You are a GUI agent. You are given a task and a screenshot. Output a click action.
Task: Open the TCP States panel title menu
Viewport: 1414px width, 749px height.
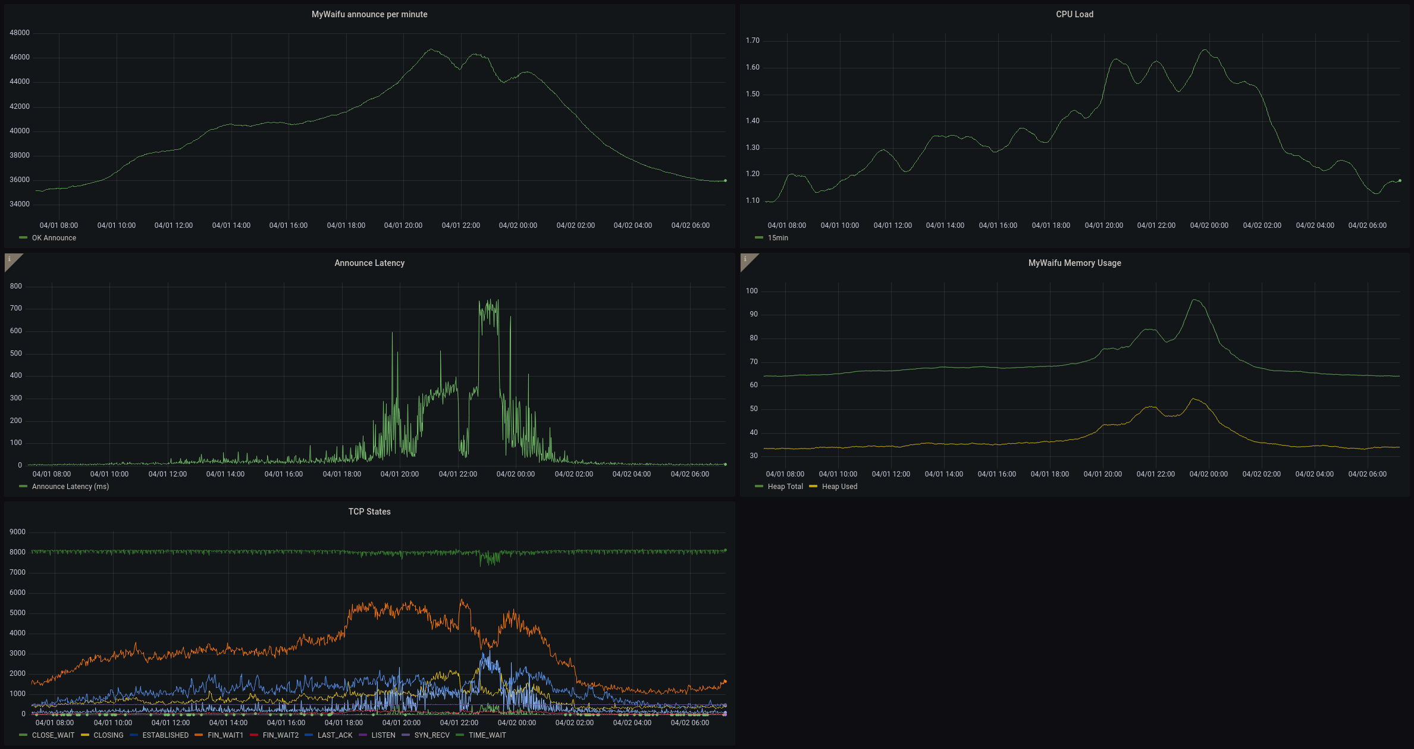point(369,512)
